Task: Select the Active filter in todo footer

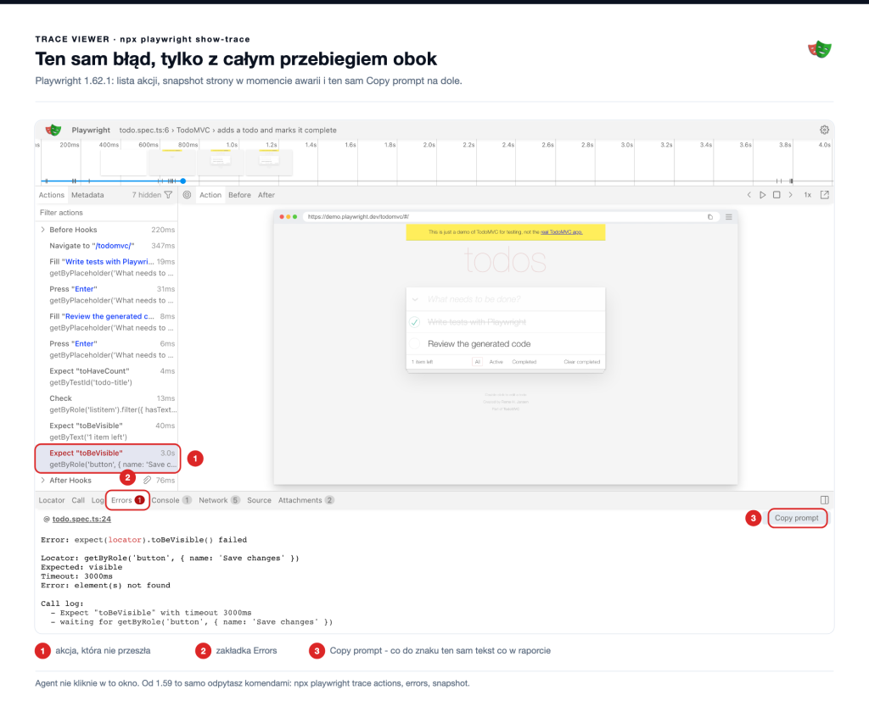Action: coord(496,362)
